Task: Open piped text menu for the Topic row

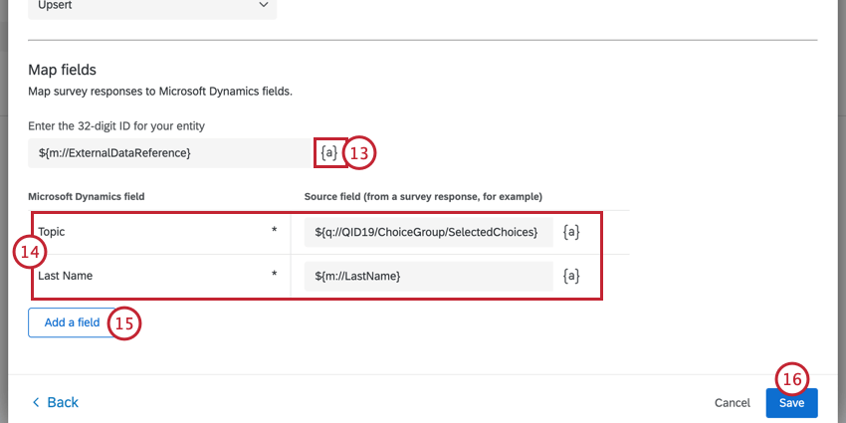Action: [571, 232]
